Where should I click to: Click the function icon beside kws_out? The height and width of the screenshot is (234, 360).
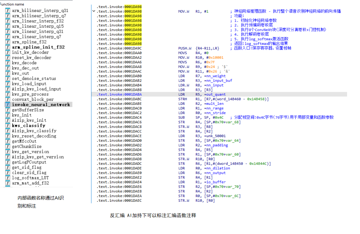click(8, 73)
